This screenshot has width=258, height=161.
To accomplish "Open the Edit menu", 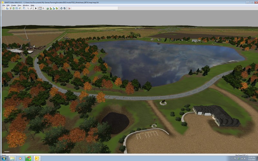I will pos(8,5).
